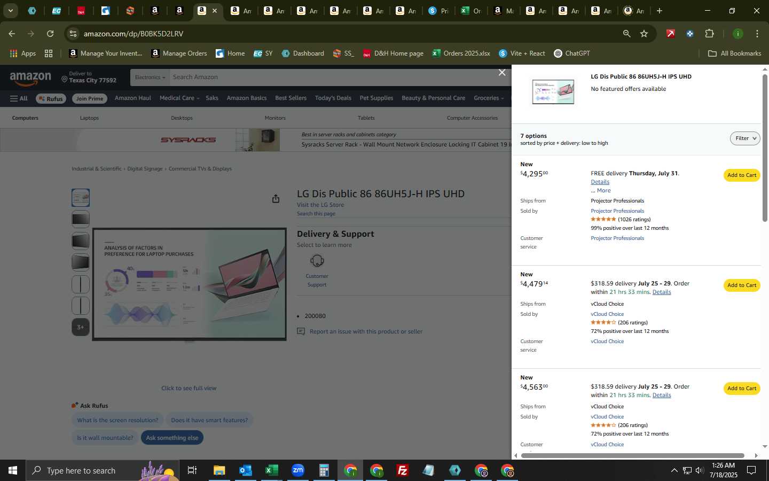Add the $4,295 offer to cart
The height and width of the screenshot is (481, 769).
pos(742,175)
